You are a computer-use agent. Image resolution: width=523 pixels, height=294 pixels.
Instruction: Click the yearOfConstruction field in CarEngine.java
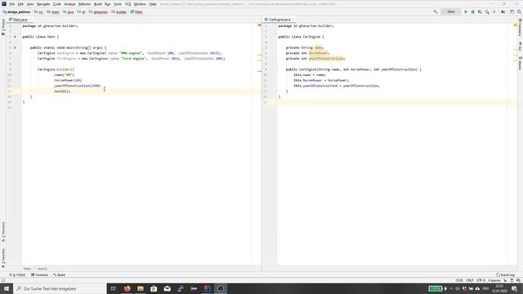pos(327,58)
